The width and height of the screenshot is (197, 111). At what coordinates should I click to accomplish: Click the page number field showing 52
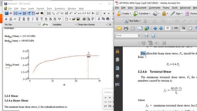coord(167,28)
